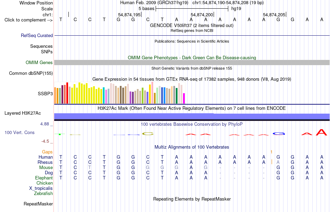Click the magenta GTEx expression bar

(184, 98)
